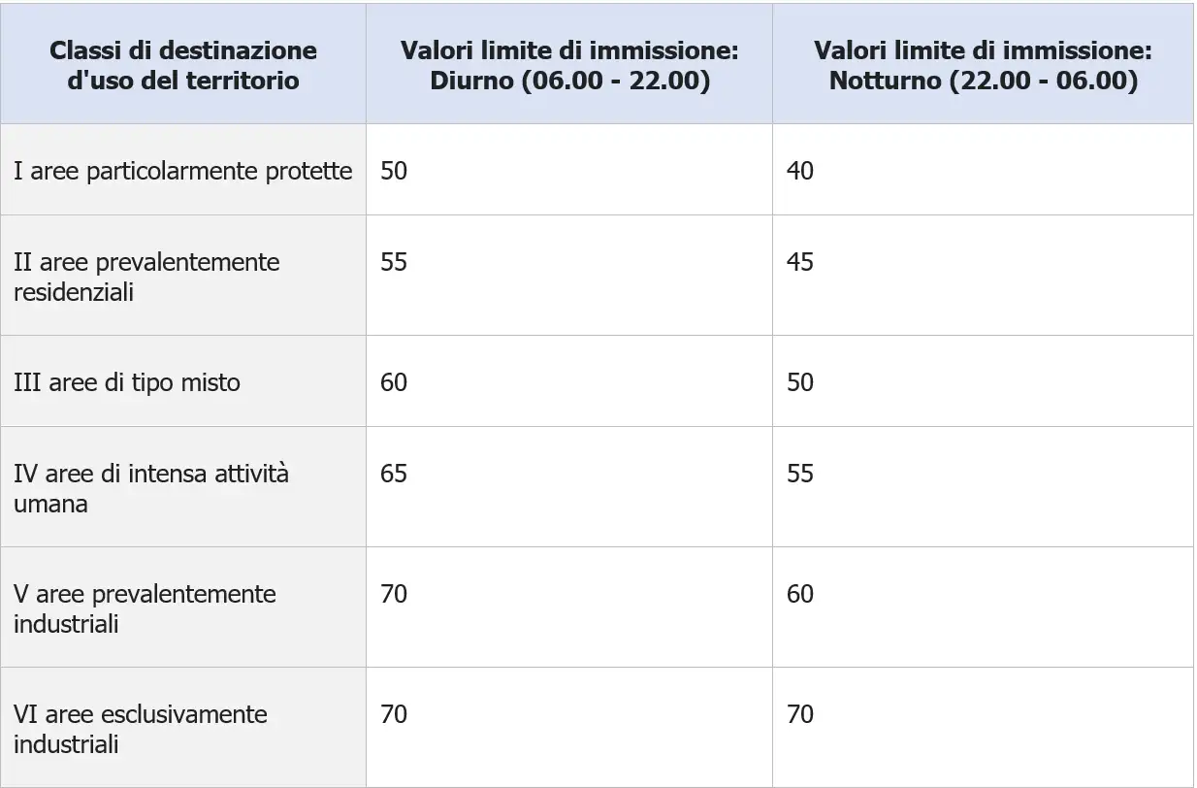Select the 'V aree prevalentemente industriali' cell
The width and height of the screenshot is (1197, 788).
pyautogui.click(x=145, y=608)
